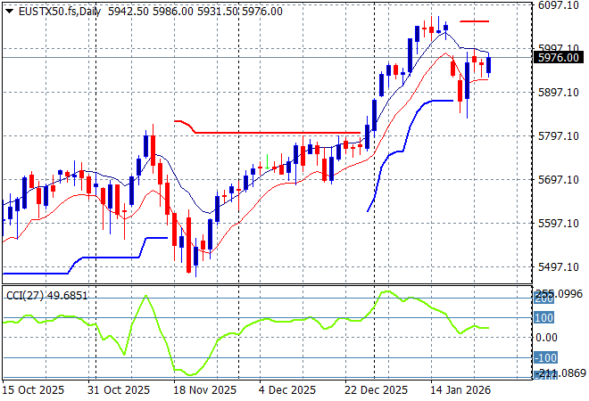589x401 pixels.
Task: Select the -211.0869 CCI scale minimum
Action: pos(560,373)
